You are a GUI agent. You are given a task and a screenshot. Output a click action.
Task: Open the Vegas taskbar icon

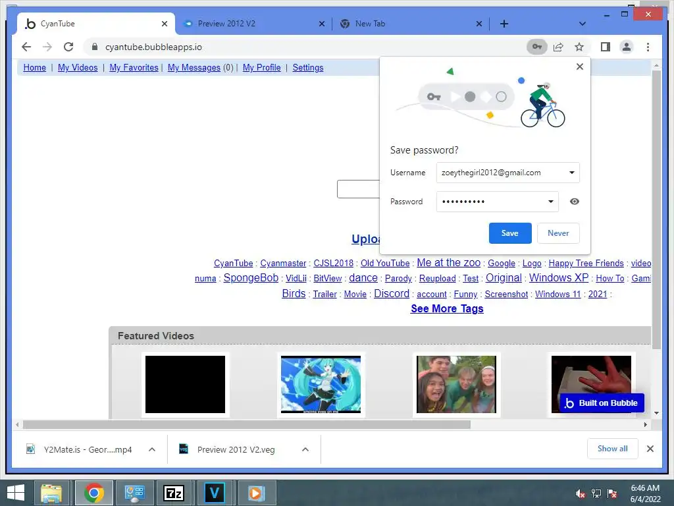tap(214, 493)
